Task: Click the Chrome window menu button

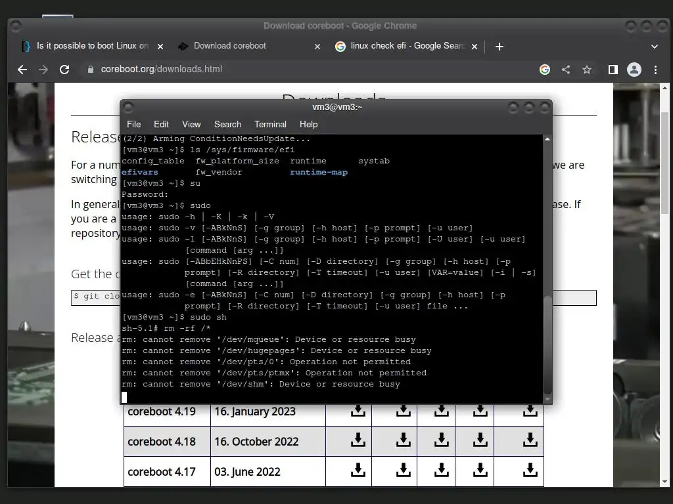Action: (16, 26)
